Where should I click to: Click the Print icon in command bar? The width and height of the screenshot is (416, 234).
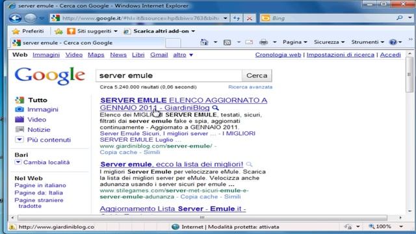pos(263,42)
